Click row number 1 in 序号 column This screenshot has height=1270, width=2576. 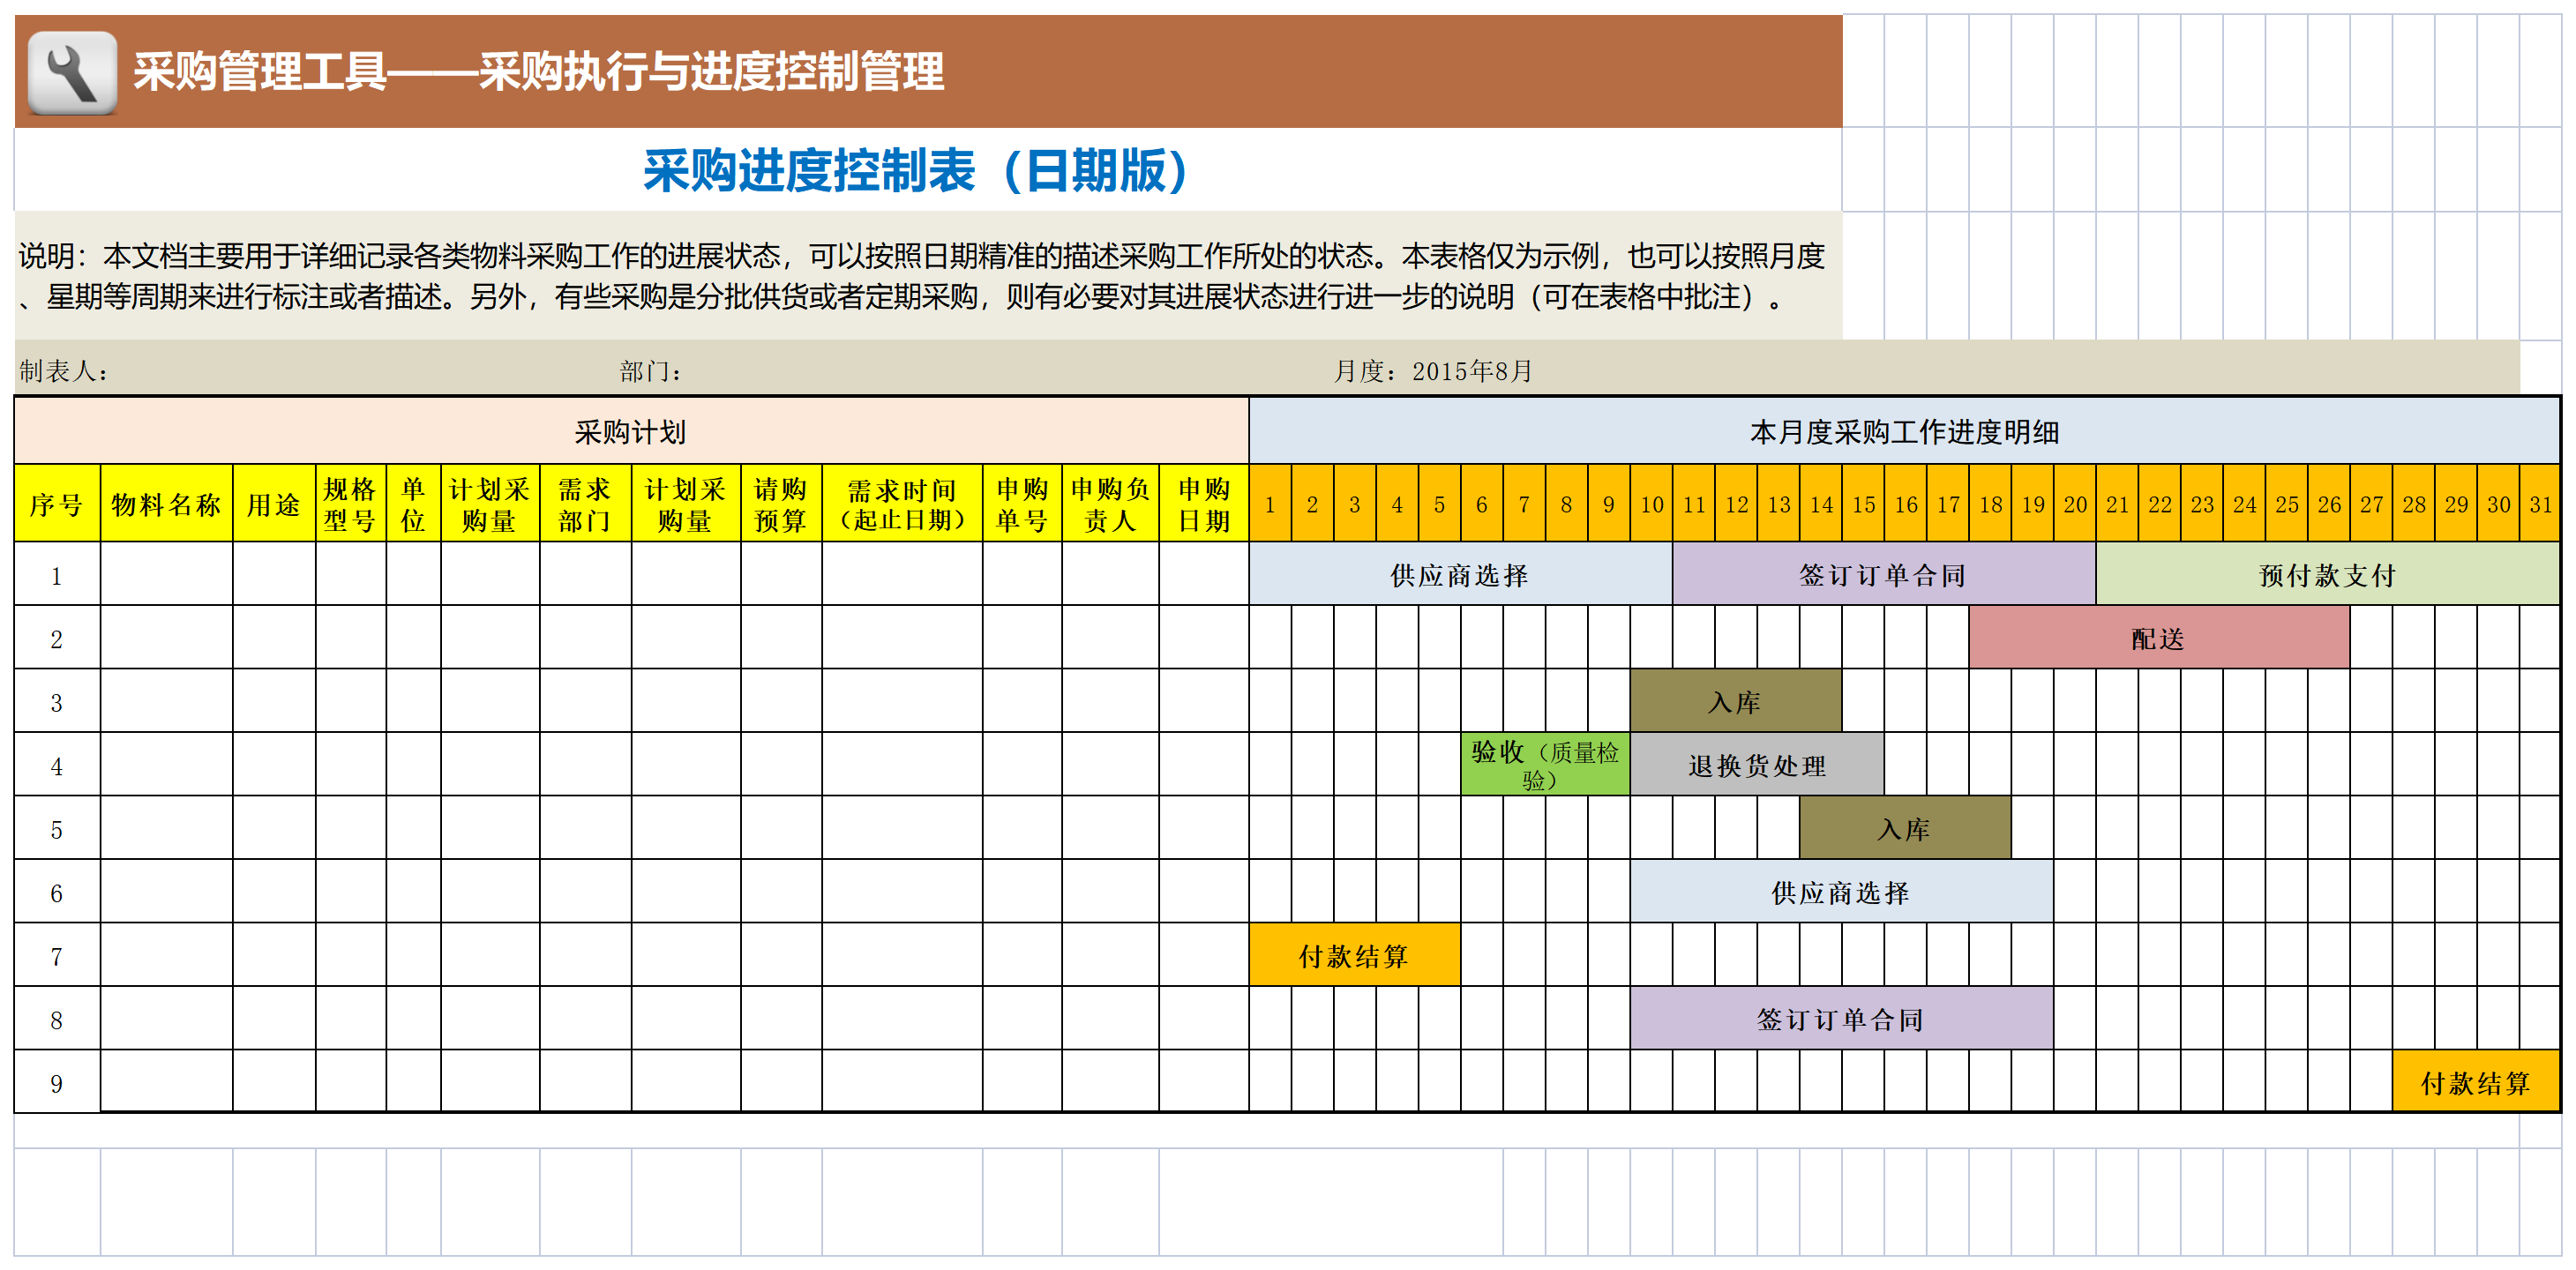(57, 574)
